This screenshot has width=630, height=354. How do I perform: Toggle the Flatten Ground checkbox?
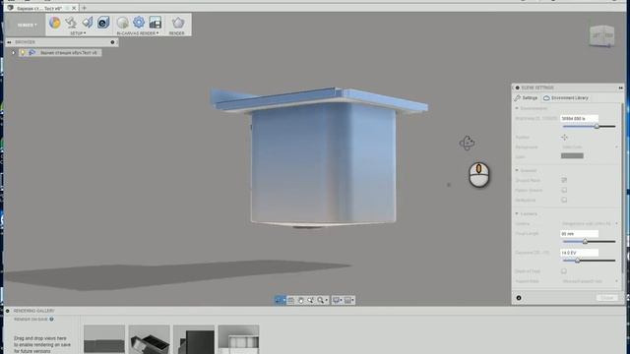pyautogui.click(x=564, y=190)
